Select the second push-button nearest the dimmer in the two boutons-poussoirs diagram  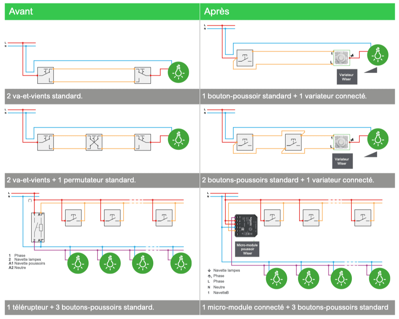293,142
